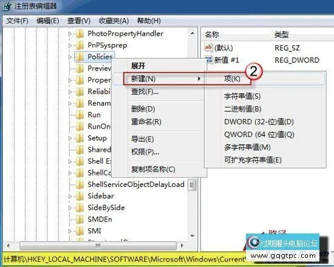Open the 查看(V) menu
This screenshot has height=267, width=334.
pyautogui.click(x=79, y=21)
